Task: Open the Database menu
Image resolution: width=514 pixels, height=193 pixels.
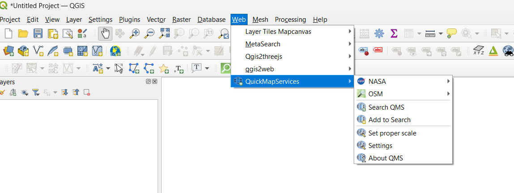Action: [211, 20]
